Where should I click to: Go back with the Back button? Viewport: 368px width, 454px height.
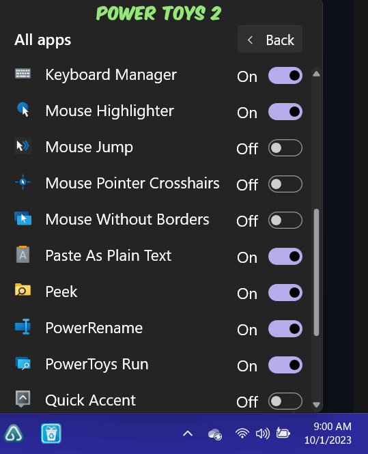(270, 39)
